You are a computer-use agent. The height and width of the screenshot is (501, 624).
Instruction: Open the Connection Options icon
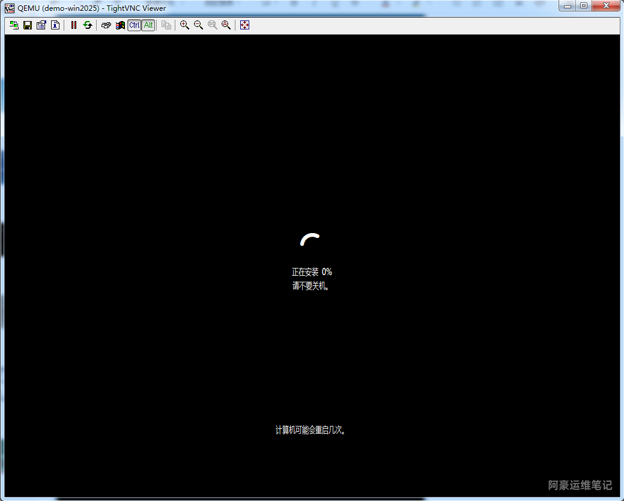pyautogui.click(x=41, y=25)
